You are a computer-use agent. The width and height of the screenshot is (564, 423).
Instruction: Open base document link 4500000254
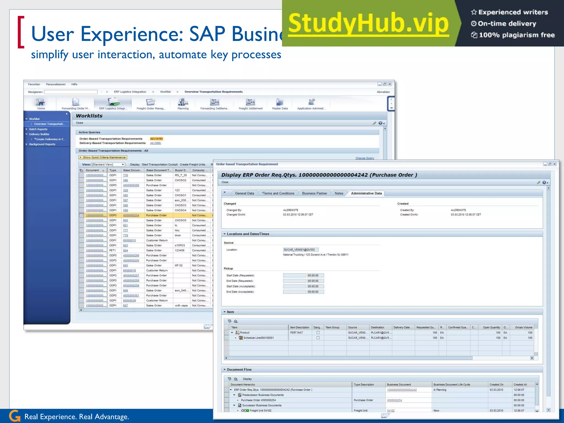coord(131,215)
